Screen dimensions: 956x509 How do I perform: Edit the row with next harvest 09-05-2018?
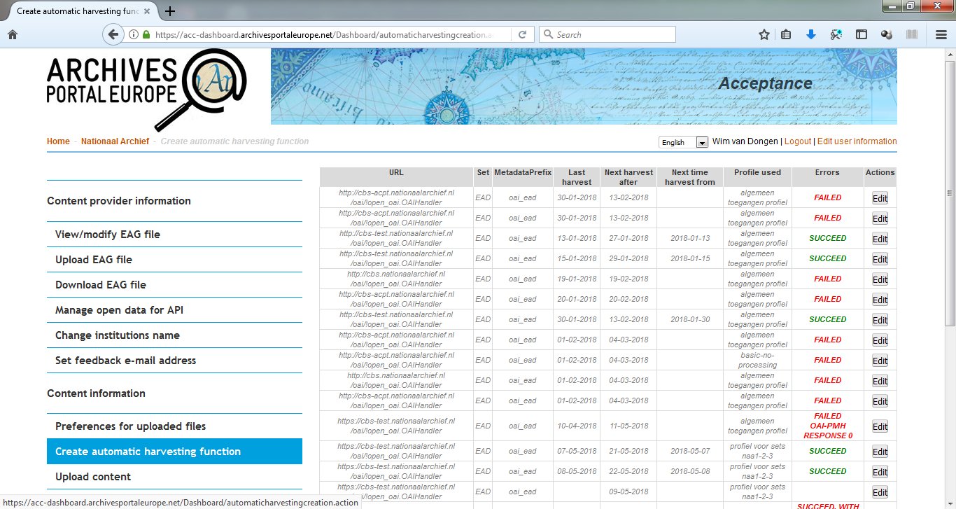(x=880, y=492)
